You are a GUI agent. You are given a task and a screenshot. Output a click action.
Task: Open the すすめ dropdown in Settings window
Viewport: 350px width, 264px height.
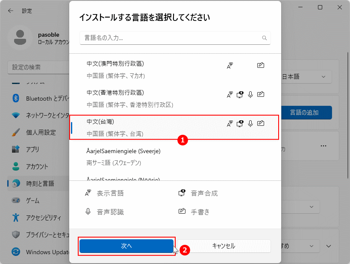click(300, 246)
